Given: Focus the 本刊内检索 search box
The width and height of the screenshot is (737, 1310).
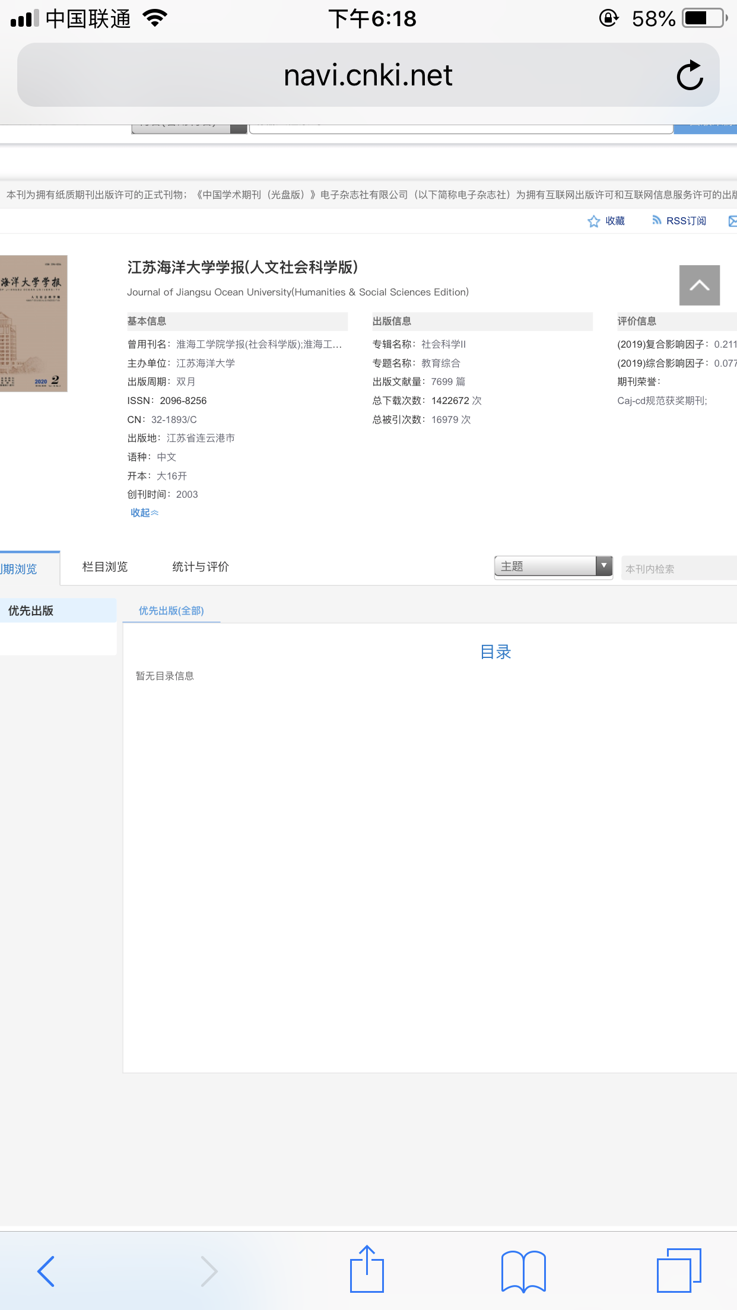Looking at the screenshot, I should [x=678, y=569].
